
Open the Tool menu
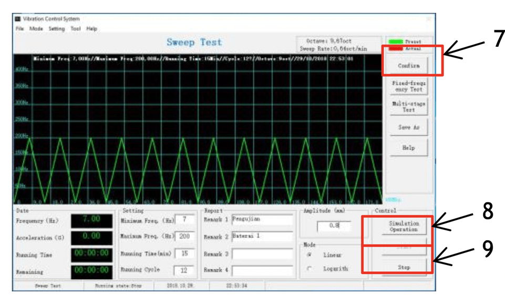coord(76,29)
